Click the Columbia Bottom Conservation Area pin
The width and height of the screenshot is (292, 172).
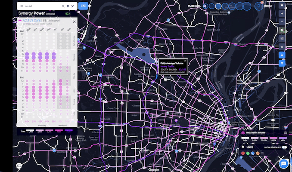pyautogui.click(x=229, y=12)
